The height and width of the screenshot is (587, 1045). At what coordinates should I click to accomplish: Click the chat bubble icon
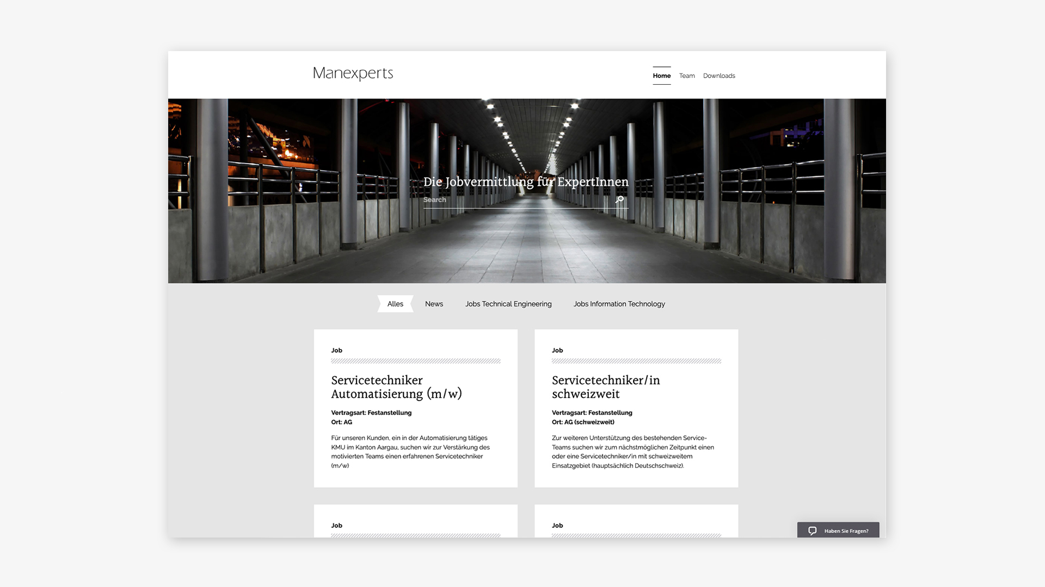pos(812,531)
